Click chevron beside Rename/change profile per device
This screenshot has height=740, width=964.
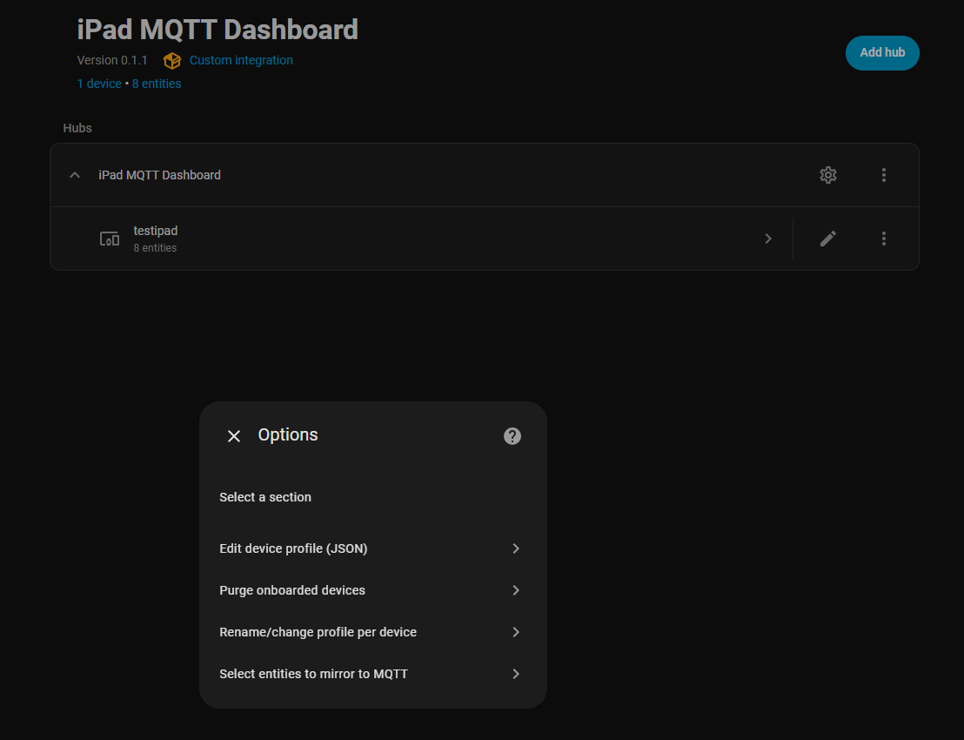(x=516, y=632)
